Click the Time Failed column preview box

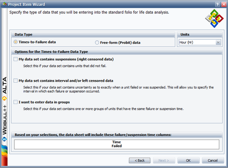117,144
